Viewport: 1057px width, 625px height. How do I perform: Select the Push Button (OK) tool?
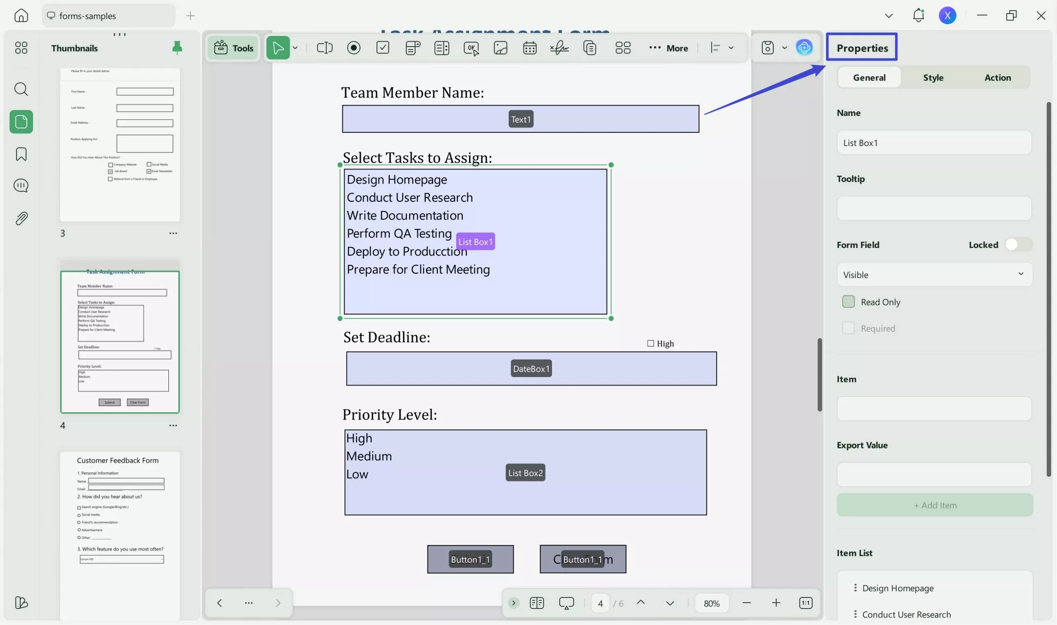[471, 47]
